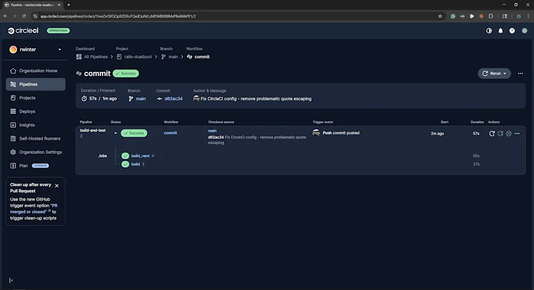
Task: Click the pipeline Success status badge
Action: coord(134,133)
